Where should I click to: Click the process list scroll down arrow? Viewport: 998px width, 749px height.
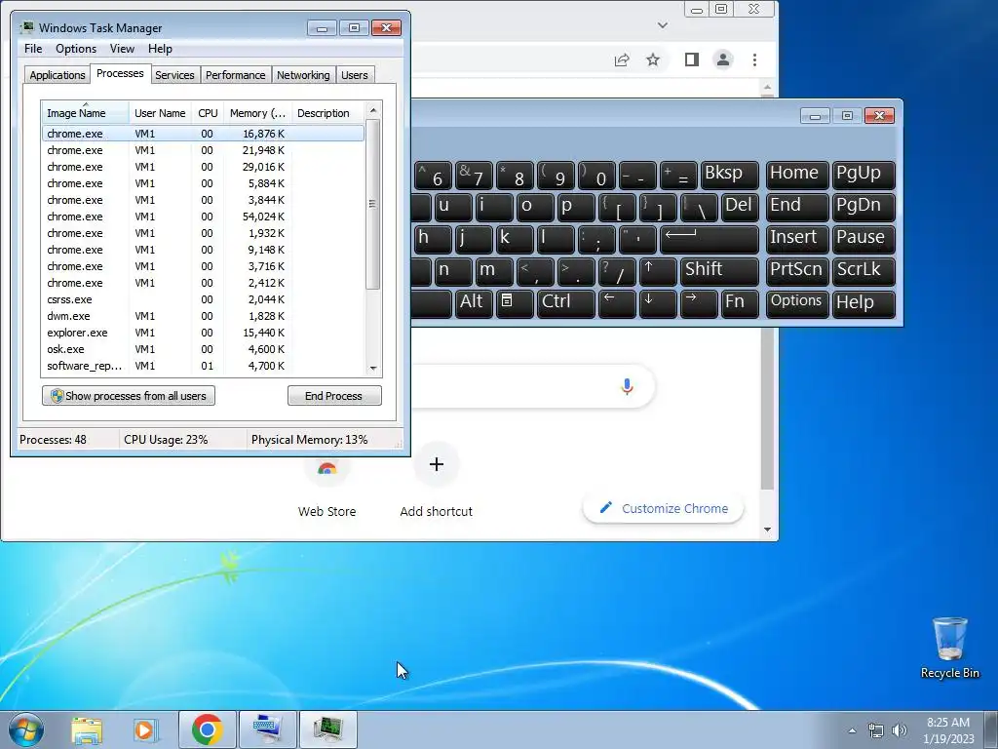pos(373,368)
